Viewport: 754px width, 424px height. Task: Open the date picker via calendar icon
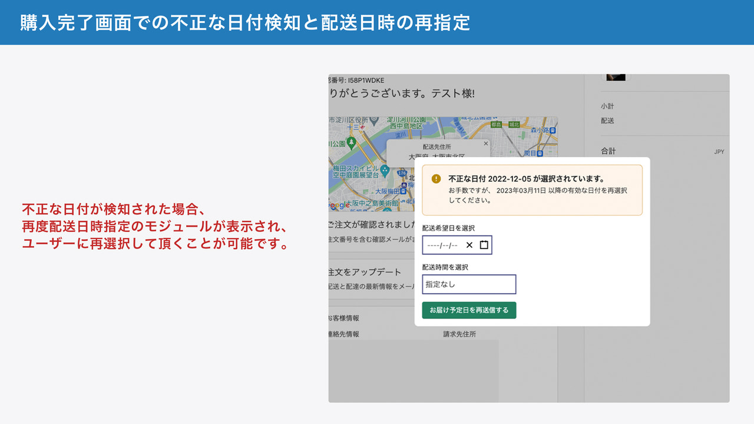click(484, 245)
